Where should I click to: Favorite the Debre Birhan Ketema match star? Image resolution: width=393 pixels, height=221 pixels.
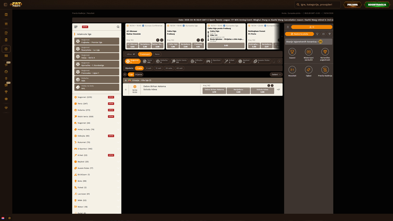[126, 89]
